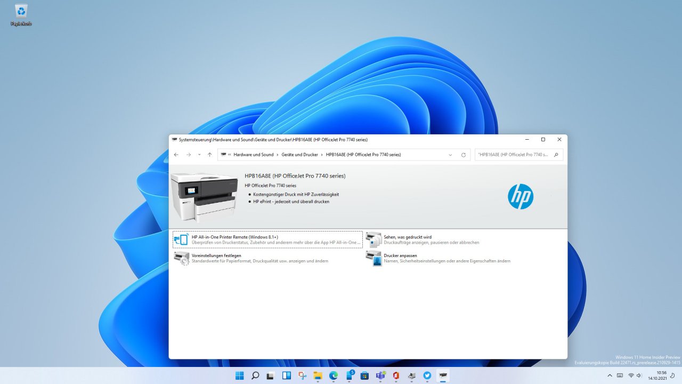The width and height of the screenshot is (682, 384).
Task: Go up one folder level arrow
Action: (x=210, y=155)
